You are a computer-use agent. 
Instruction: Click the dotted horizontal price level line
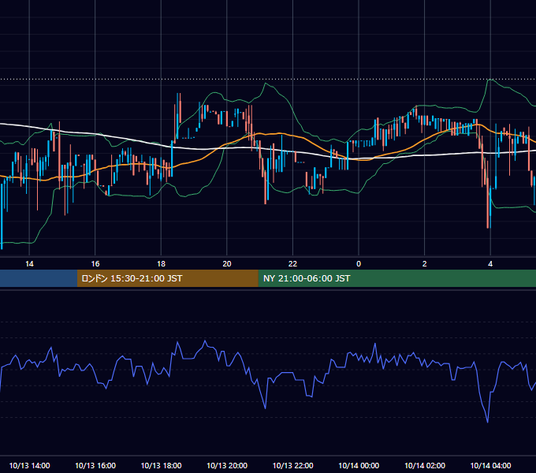pyautogui.click(x=268, y=79)
